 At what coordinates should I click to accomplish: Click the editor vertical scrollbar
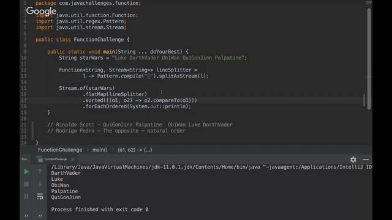(369, 59)
